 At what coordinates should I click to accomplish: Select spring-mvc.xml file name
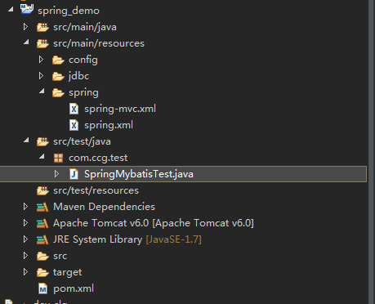point(120,109)
